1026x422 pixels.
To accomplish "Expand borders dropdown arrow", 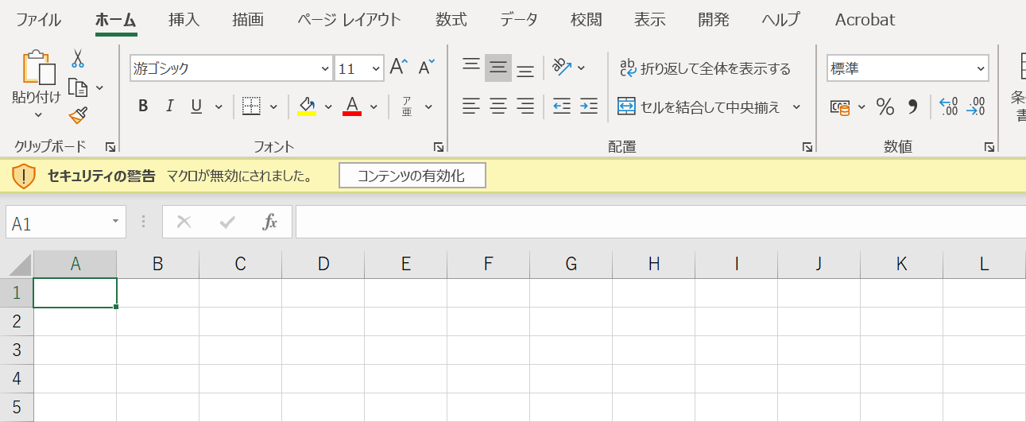I will 273,106.
